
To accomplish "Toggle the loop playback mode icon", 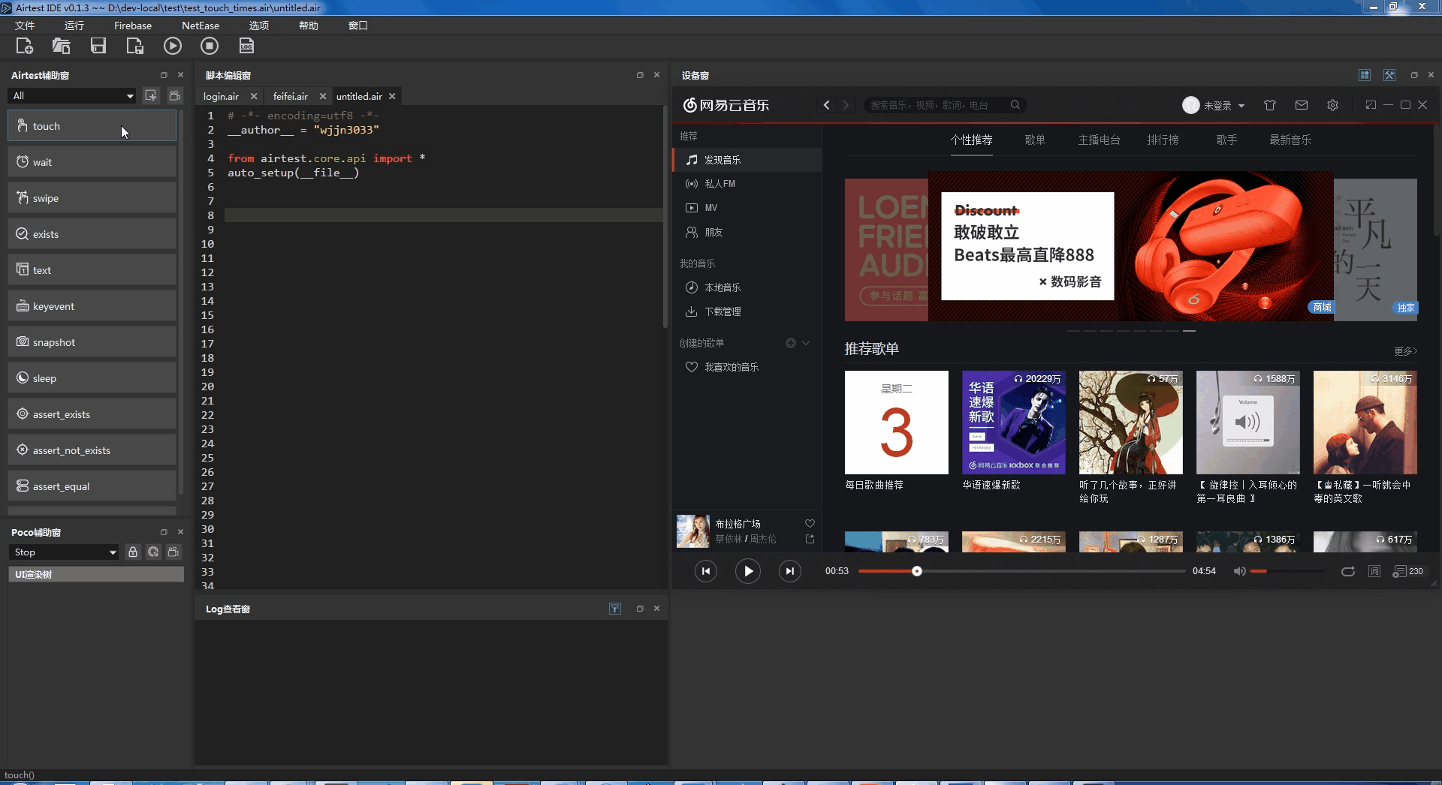I will click(x=1348, y=571).
